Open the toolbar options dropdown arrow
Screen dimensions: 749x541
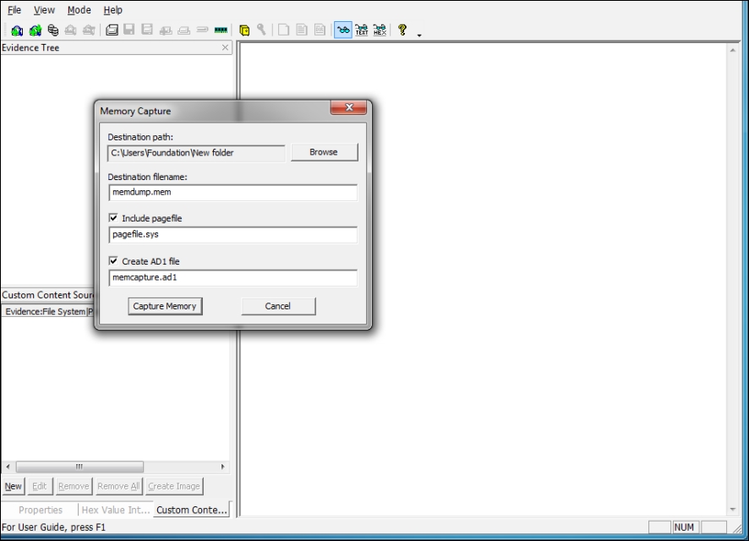click(x=419, y=36)
